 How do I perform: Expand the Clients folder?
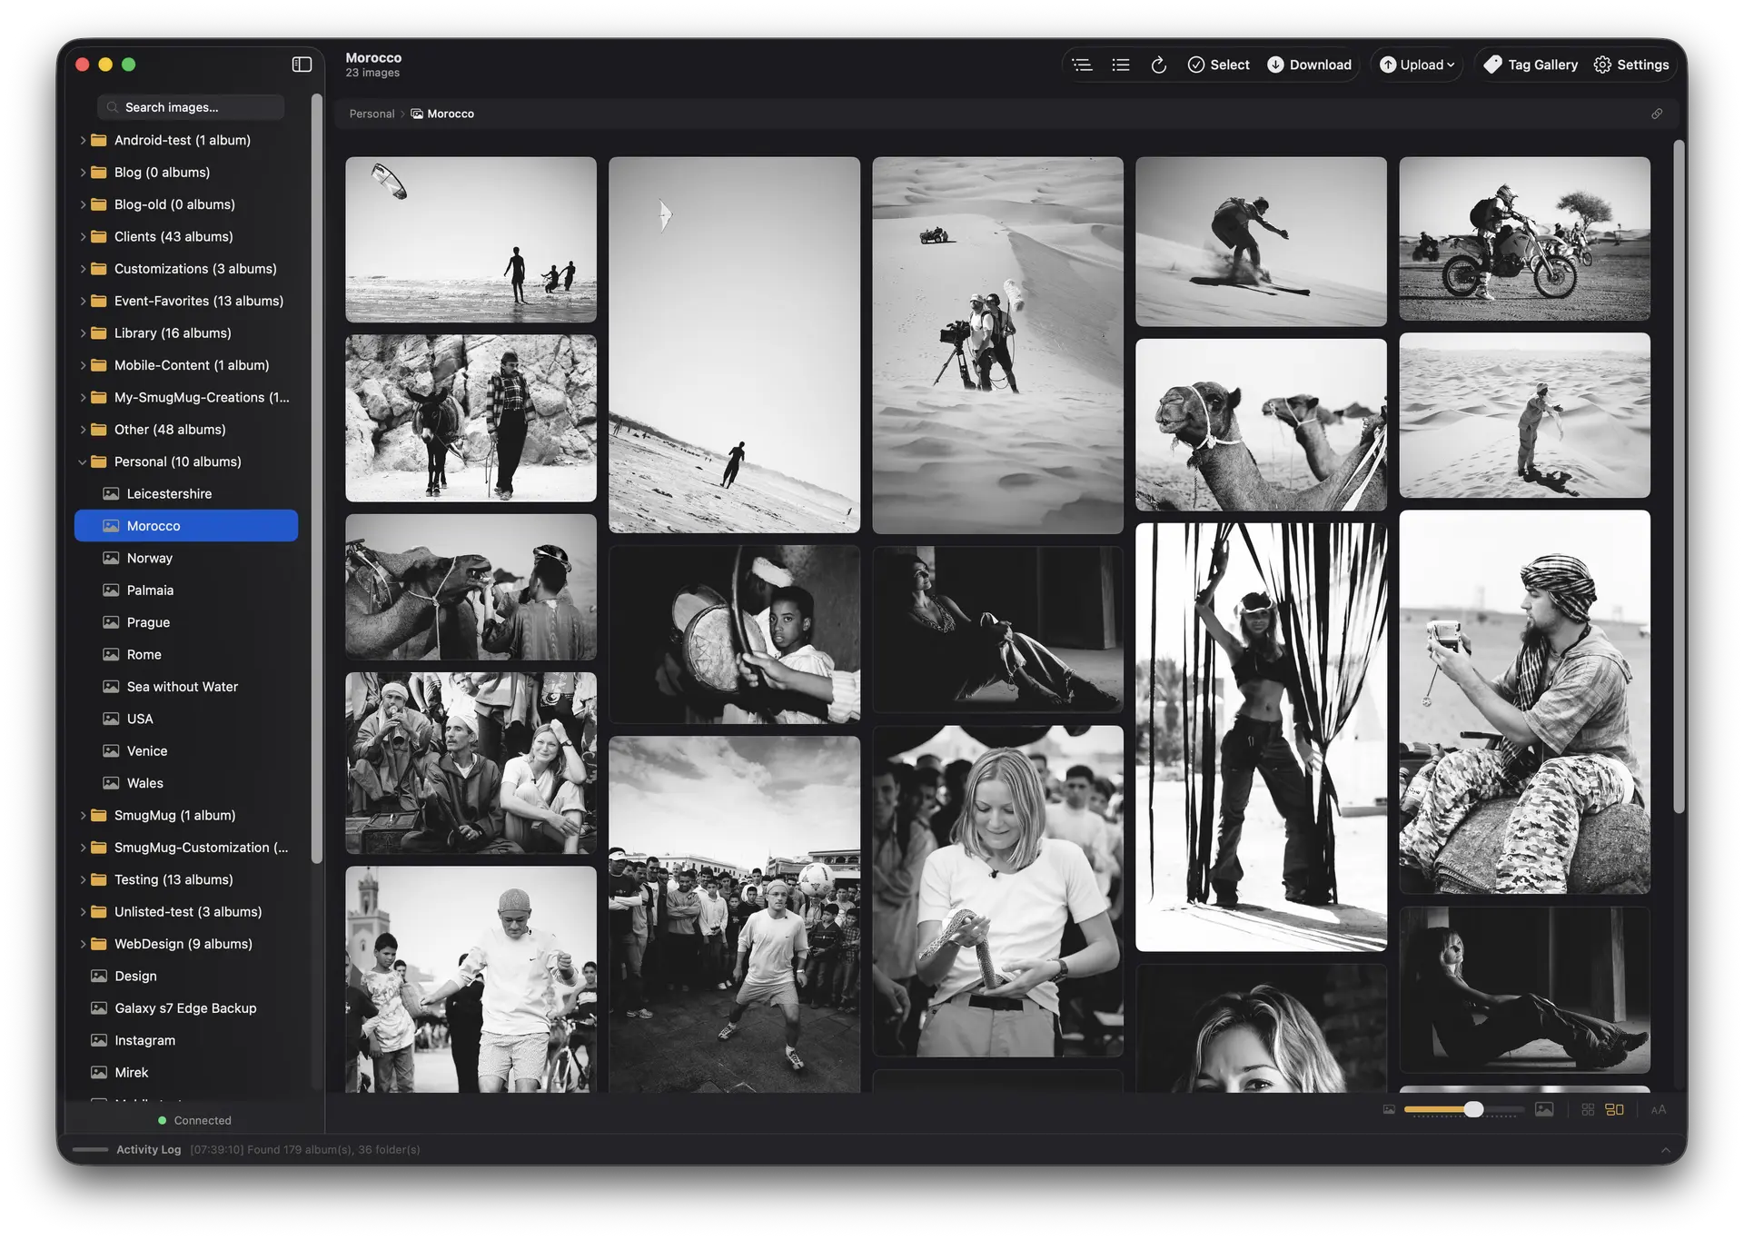click(83, 236)
